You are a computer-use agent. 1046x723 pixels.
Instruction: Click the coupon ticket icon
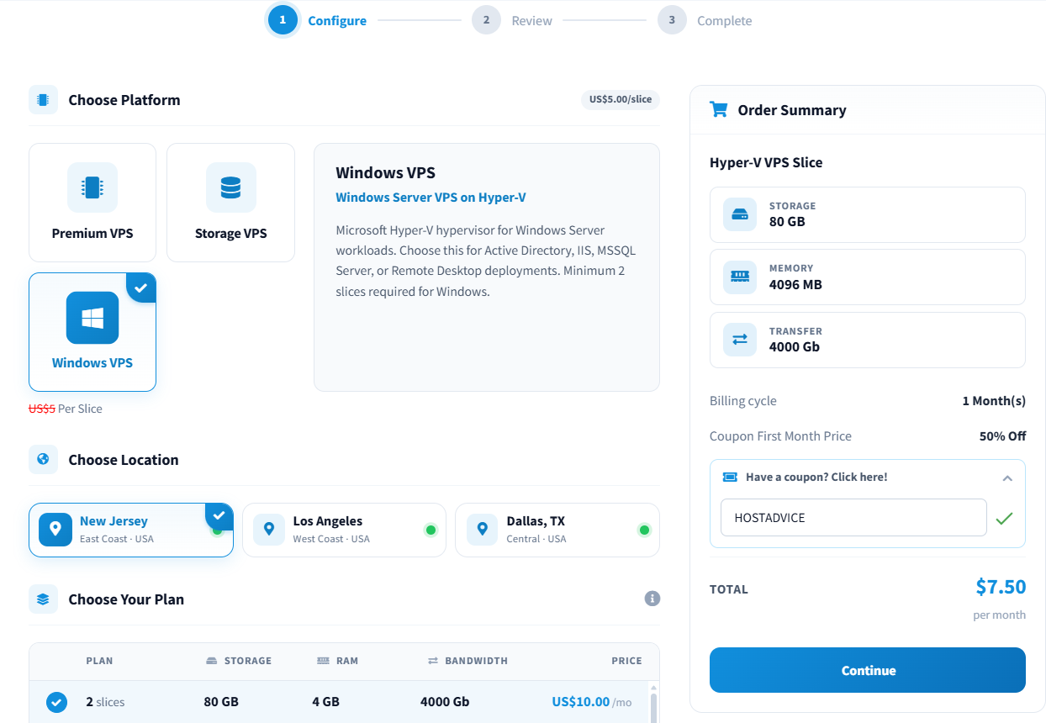coord(730,477)
